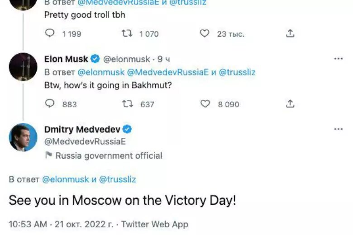Open Elon Musk's profile picture

23,67
